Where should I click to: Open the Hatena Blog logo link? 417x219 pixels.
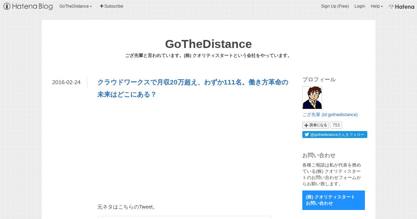point(28,6)
